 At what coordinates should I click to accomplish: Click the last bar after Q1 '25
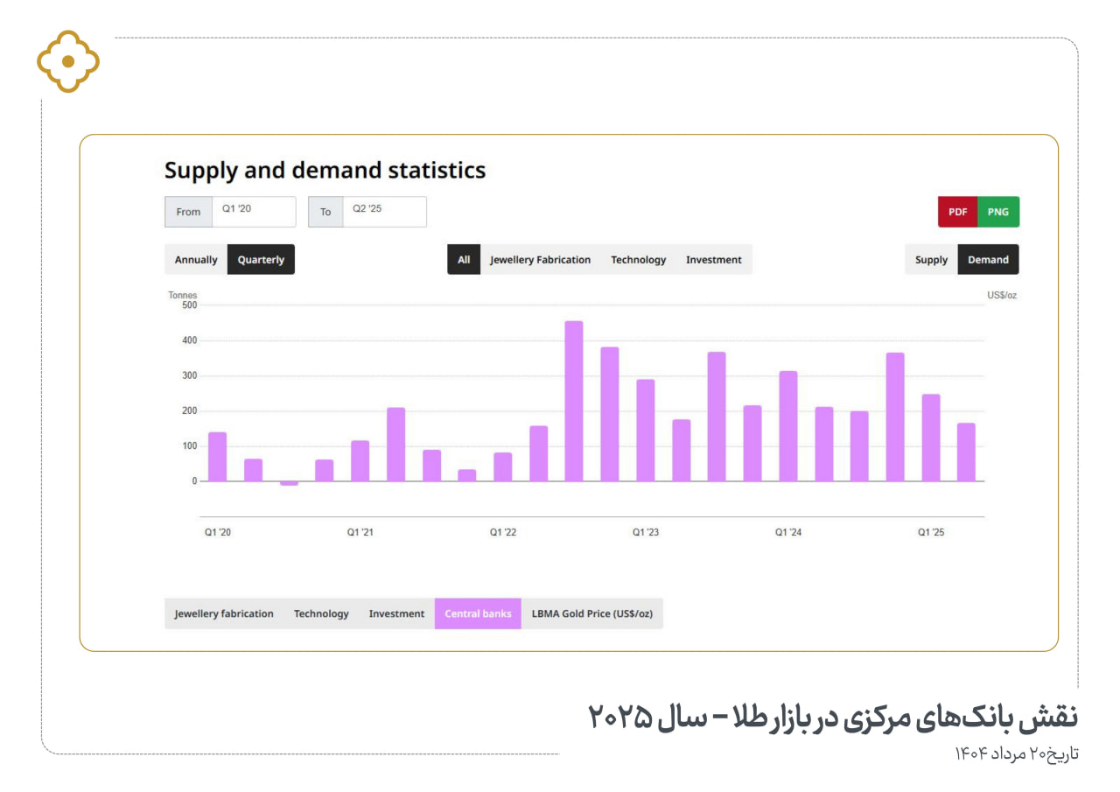tap(966, 452)
